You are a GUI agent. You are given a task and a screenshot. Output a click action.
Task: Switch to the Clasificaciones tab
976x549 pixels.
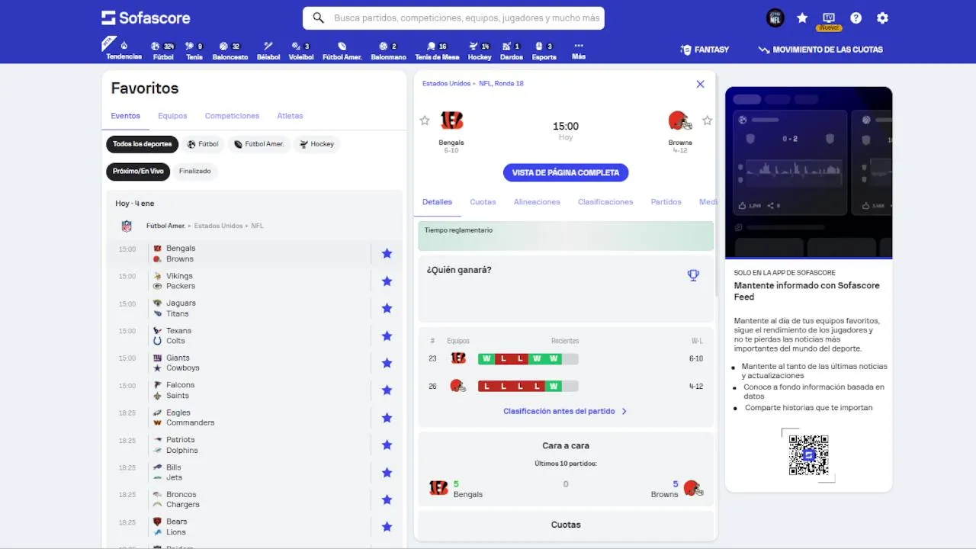point(605,202)
